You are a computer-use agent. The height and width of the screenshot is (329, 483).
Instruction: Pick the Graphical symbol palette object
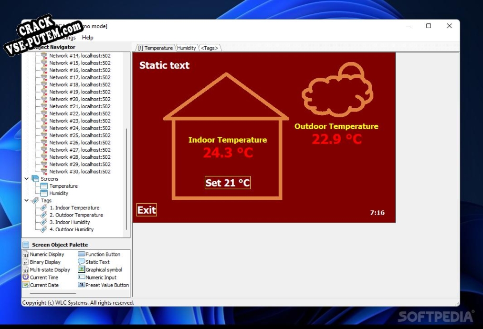(100, 269)
